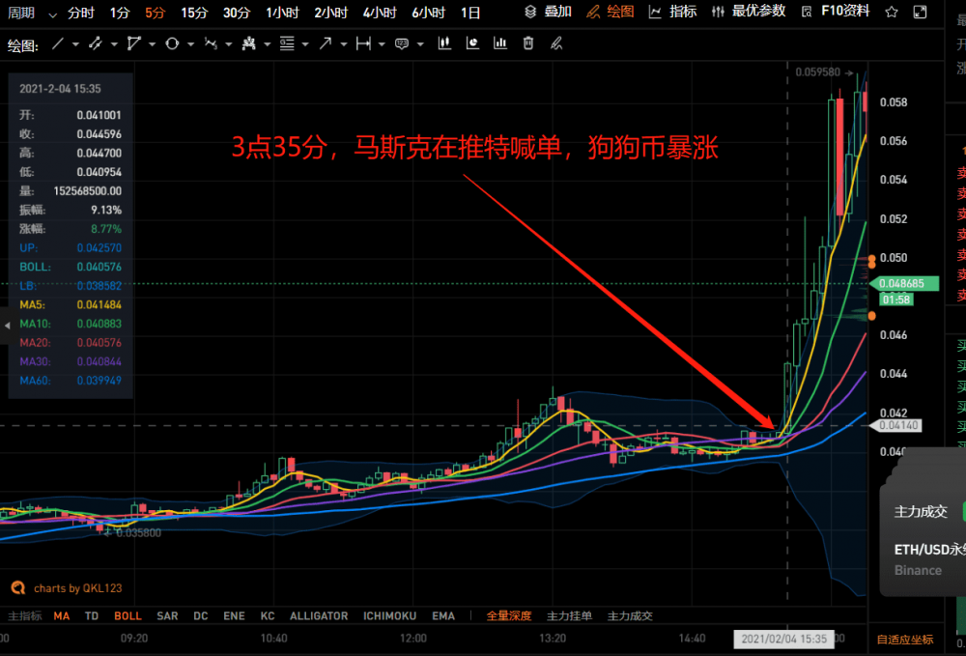Open the 叠加 overlay indicator icon
Screen dimensions: 966x656
pyautogui.click(x=542, y=13)
